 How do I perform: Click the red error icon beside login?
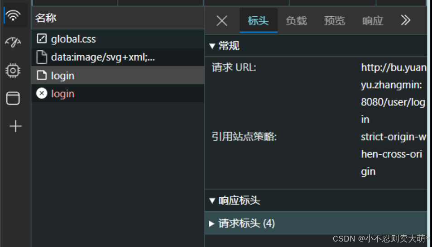click(42, 93)
